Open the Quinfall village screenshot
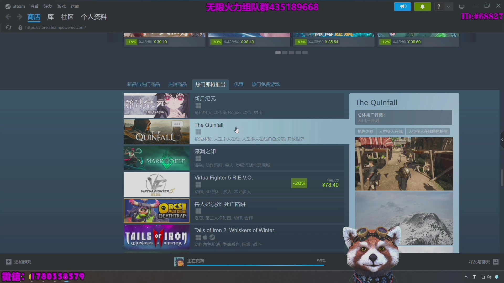Screen dimensions: 504x283 pos(404,164)
